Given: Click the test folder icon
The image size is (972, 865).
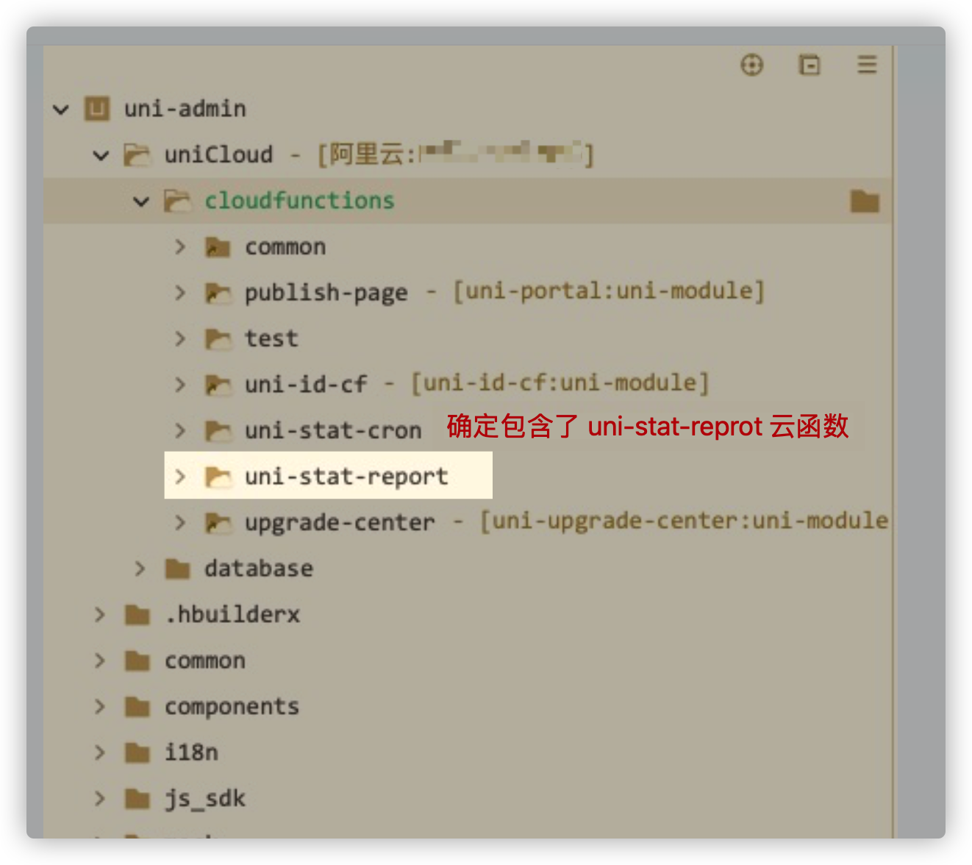Looking at the screenshot, I should pos(218,339).
